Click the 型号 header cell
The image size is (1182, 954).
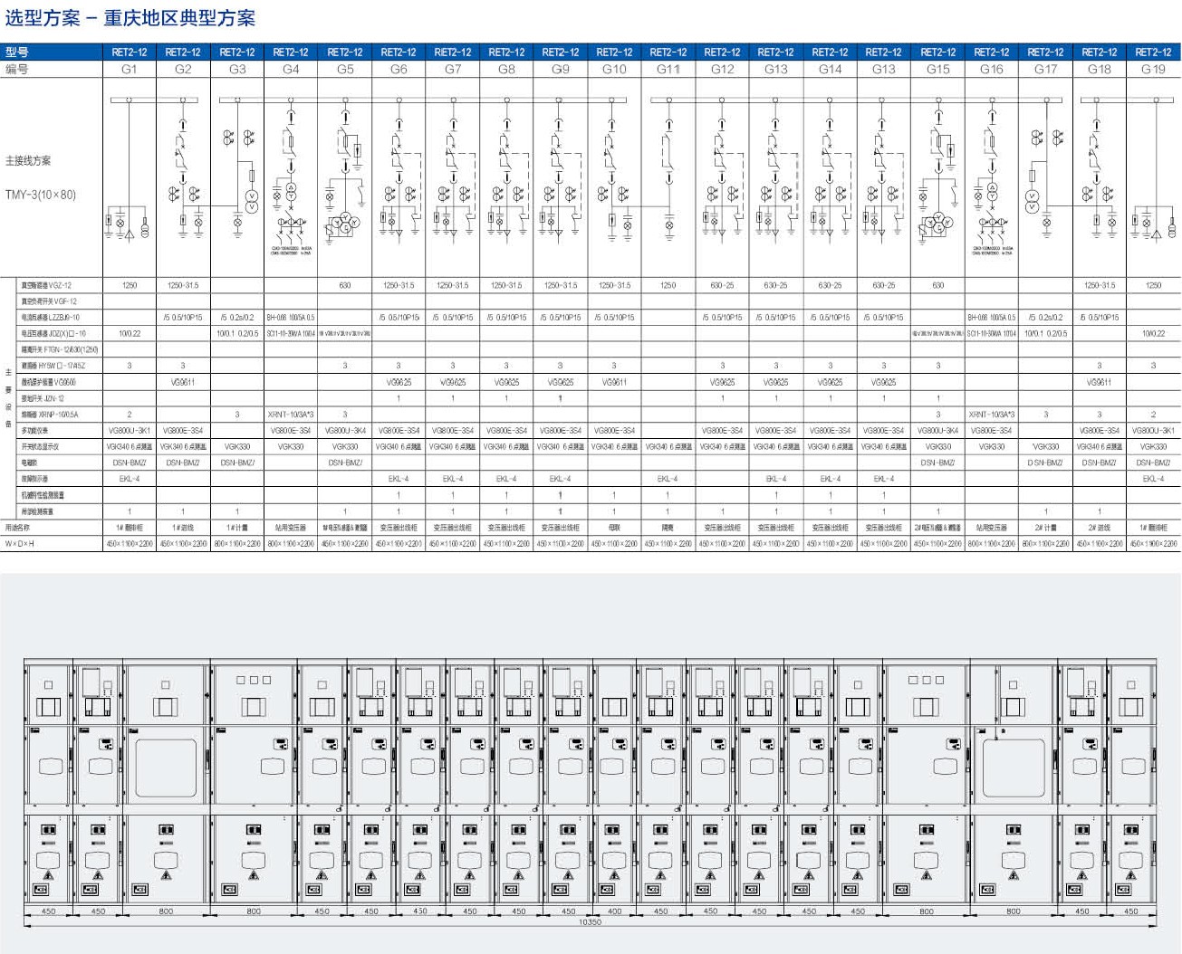17,52
